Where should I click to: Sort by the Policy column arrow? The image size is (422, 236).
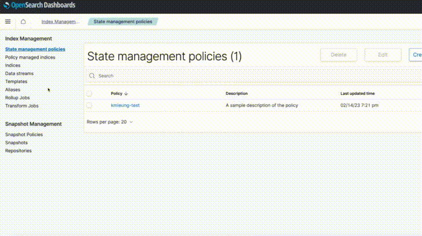click(x=126, y=93)
